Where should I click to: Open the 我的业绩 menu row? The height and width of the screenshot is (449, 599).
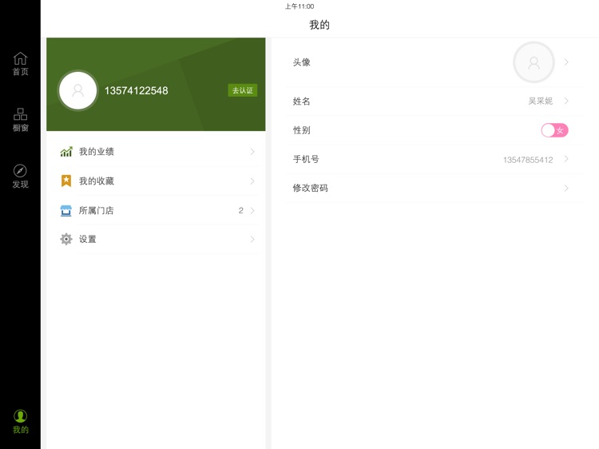pos(157,152)
